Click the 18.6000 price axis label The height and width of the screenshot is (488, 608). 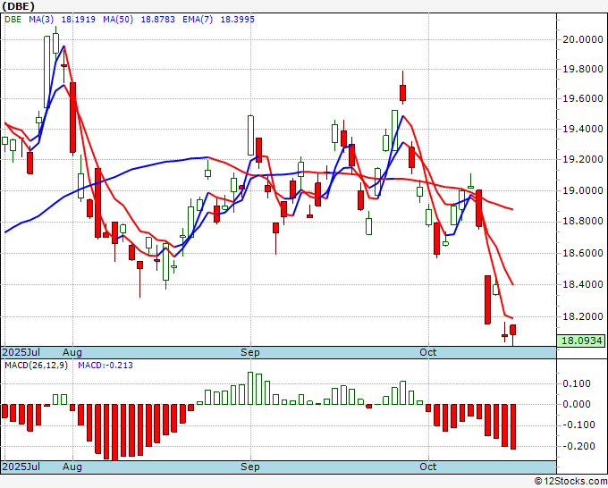tap(583, 253)
